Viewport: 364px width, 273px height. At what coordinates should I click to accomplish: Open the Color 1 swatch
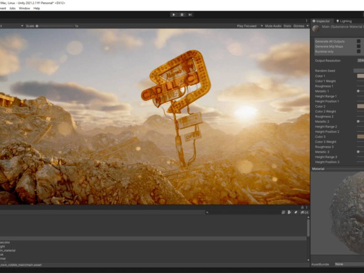click(360, 76)
